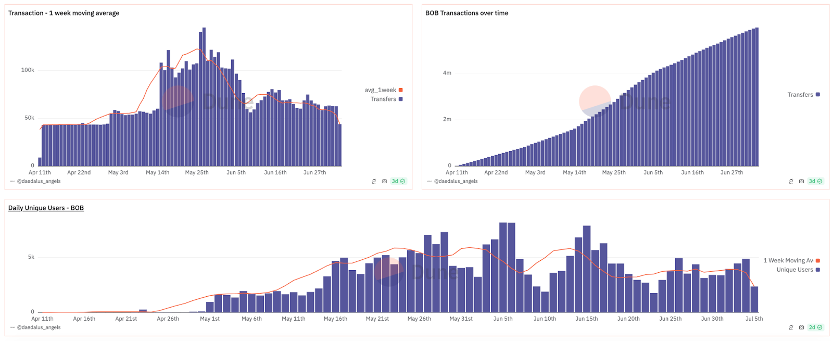Screen dimensions: 833x341
Task: Click refresh query icon in moving average panel
Action: pyautogui.click(x=374, y=181)
